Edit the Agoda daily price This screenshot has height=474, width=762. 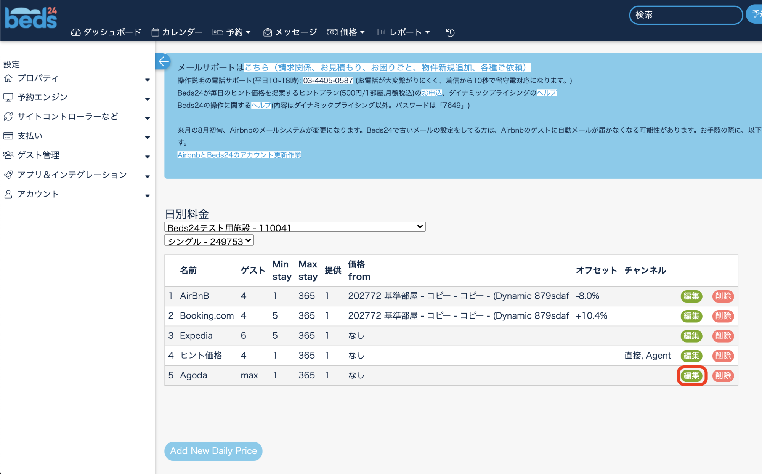coord(691,376)
